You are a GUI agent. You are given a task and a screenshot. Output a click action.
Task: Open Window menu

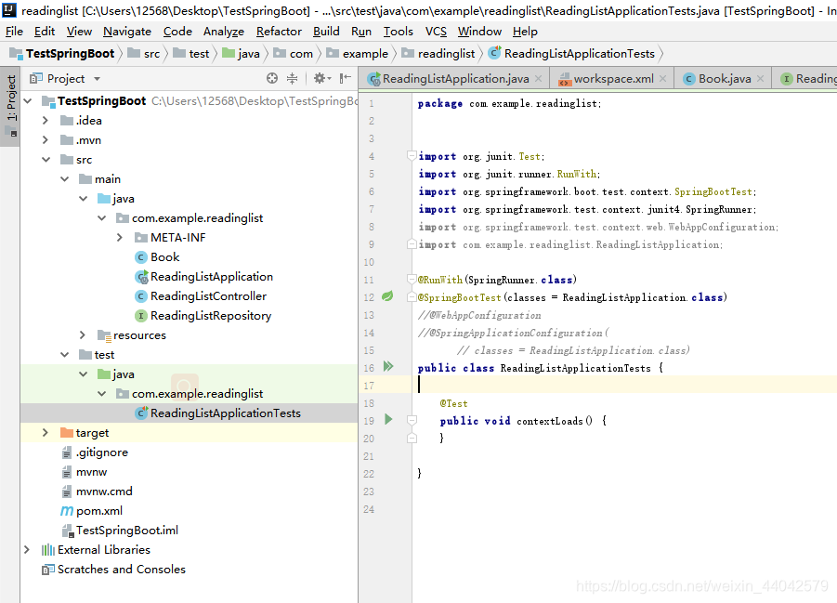pos(479,32)
